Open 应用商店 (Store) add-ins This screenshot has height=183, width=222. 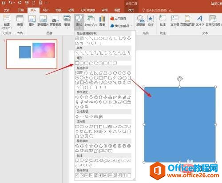pos(118,19)
